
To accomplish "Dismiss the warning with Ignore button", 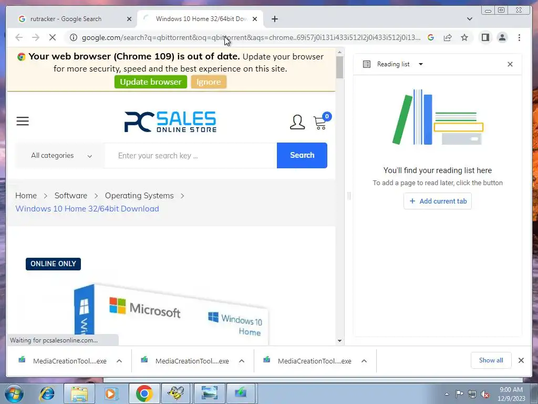I will [209, 82].
